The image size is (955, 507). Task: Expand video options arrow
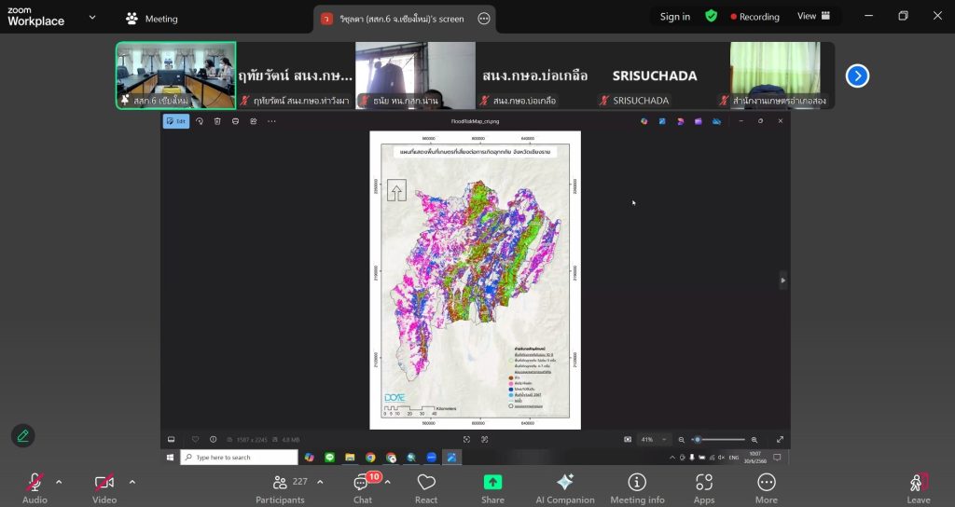[x=131, y=482]
